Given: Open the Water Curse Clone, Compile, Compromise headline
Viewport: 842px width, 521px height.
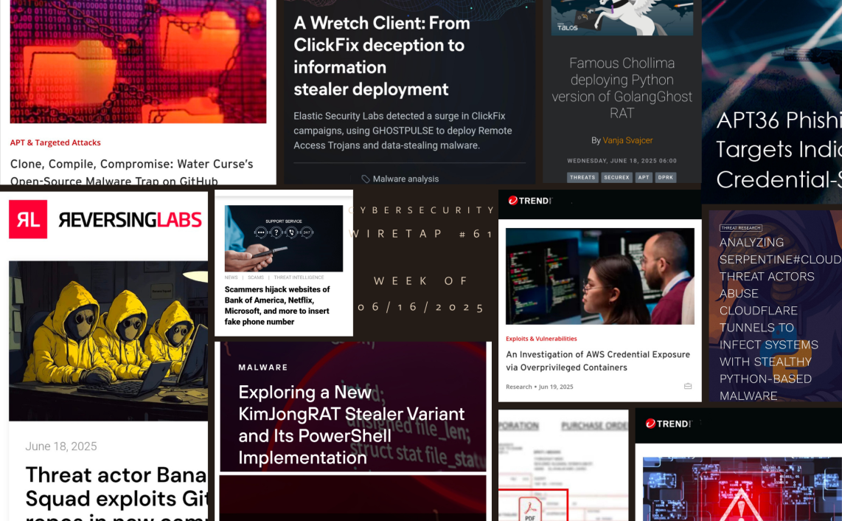Looking at the screenshot, I should pyautogui.click(x=131, y=173).
